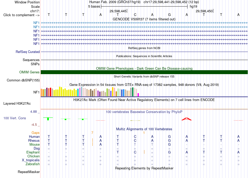Click base G in the Rhesus alignment row
The width and height of the screenshot is (248, 178).
click(169, 140)
